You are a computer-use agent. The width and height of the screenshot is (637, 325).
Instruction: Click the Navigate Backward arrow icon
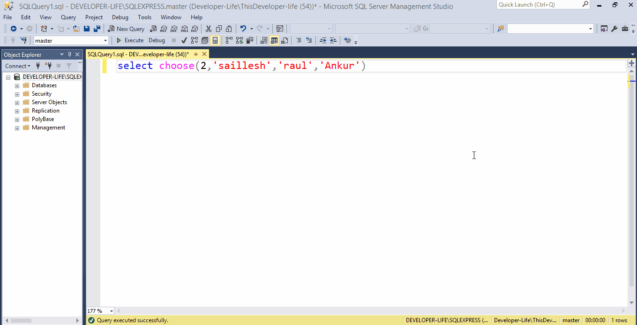14,29
